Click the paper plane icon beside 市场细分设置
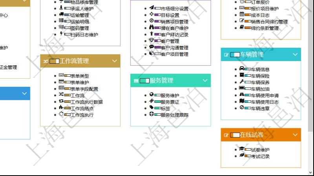Viewport: 314px width, 176px height. (152, 7)
